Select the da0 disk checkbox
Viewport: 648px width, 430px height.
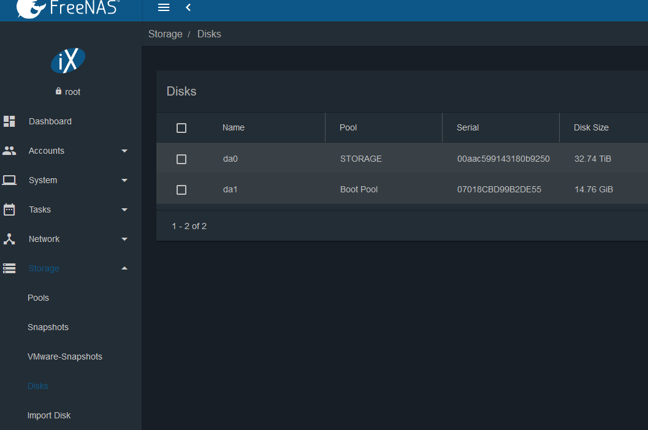click(181, 159)
